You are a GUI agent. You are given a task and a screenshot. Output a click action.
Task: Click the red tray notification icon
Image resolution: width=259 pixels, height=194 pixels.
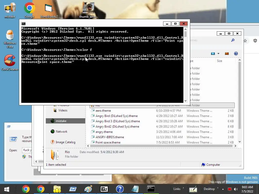coord(230,189)
